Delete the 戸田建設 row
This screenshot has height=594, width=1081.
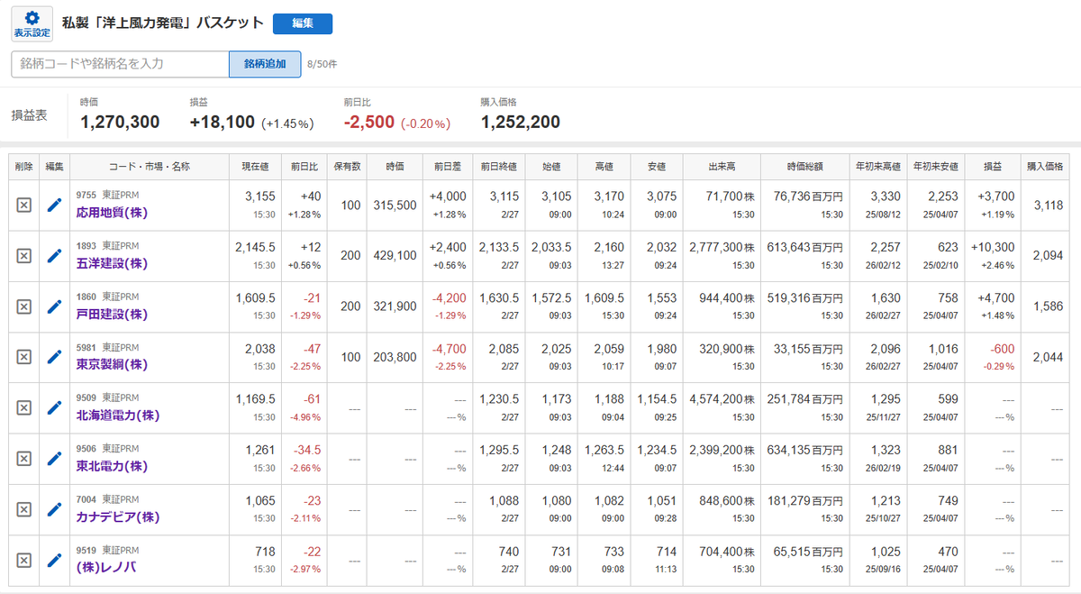[x=24, y=306]
